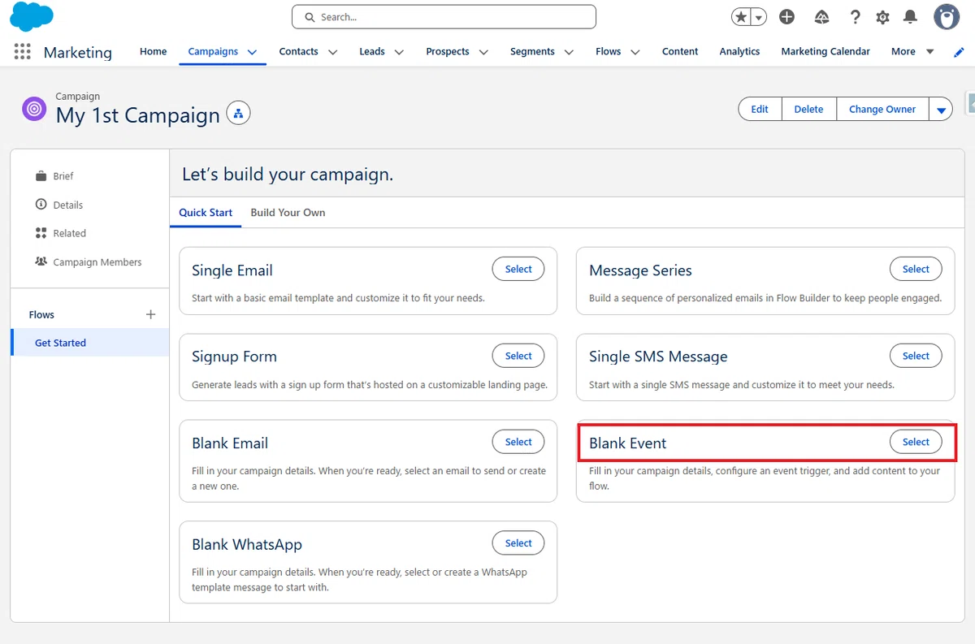Select the Blank WhatsApp option
Viewport: 975px width, 644px height.
tap(518, 543)
